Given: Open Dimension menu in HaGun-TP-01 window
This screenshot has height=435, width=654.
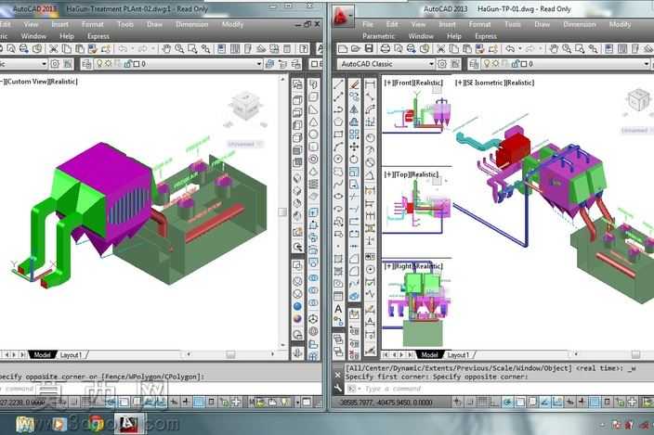Looking at the screenshot, I should (580, 24).
